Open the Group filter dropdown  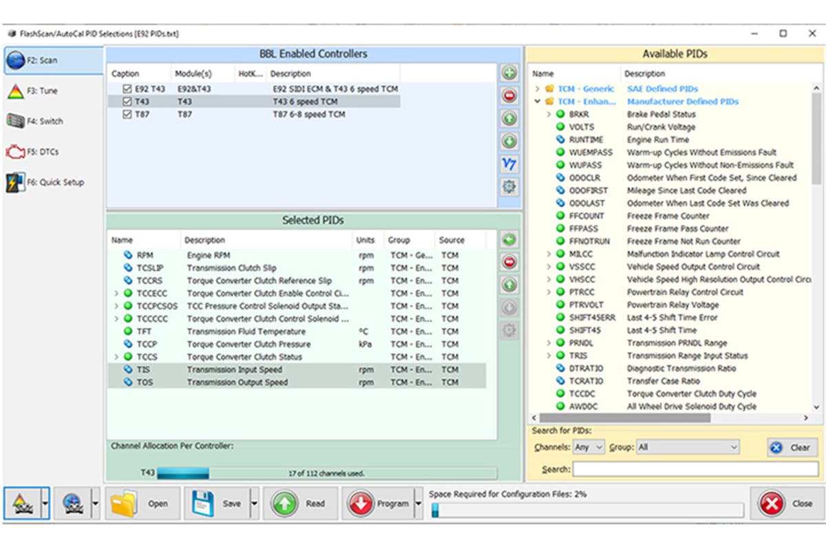[688, 447]
